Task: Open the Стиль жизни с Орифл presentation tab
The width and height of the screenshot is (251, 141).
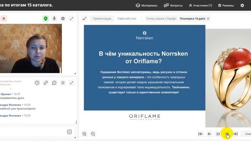Action: click(161, 18)
